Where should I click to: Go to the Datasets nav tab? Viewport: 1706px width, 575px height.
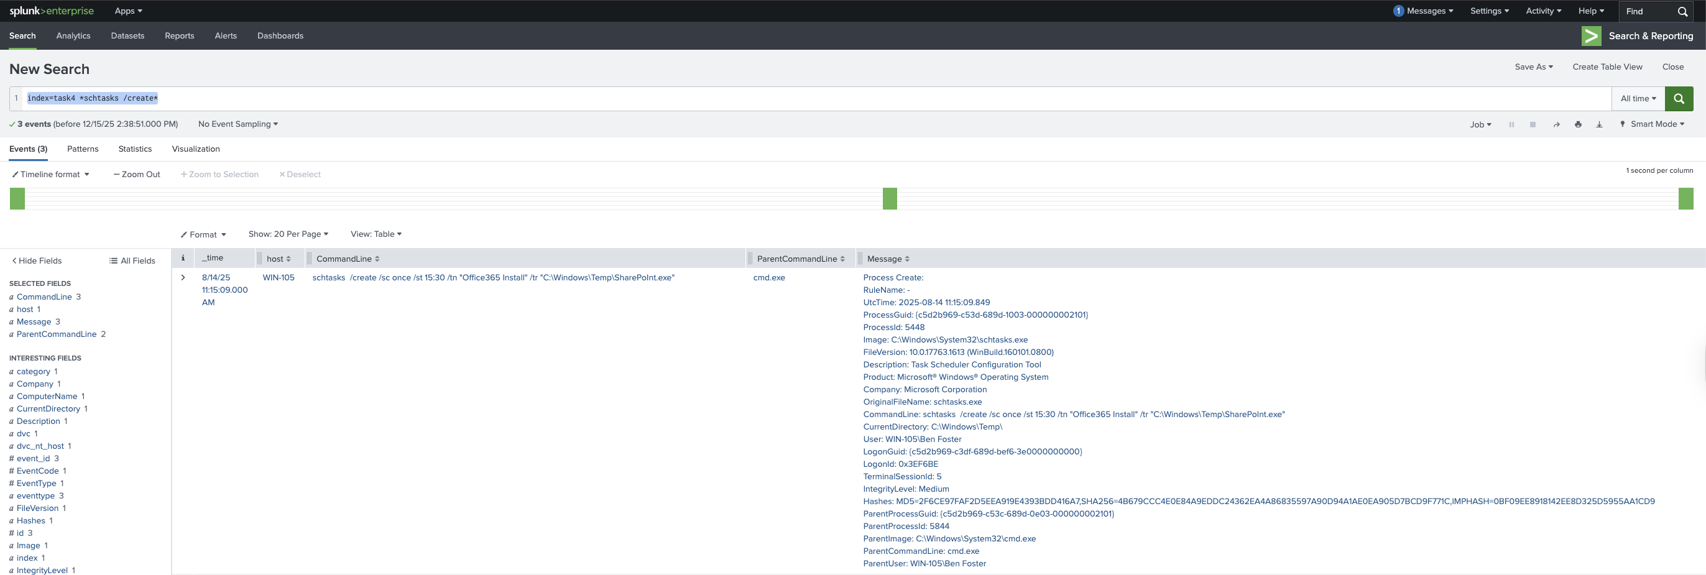(128, 36)
